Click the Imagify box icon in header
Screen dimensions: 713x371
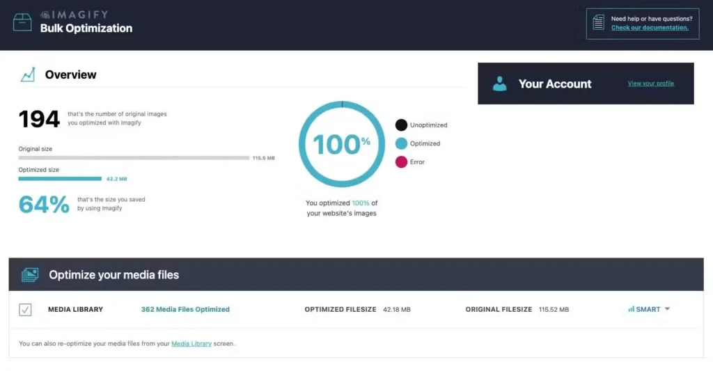[x=22, y=22]
